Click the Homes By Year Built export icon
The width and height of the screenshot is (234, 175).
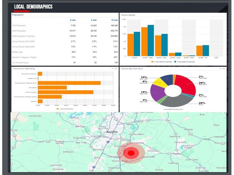tap(224, 69)
